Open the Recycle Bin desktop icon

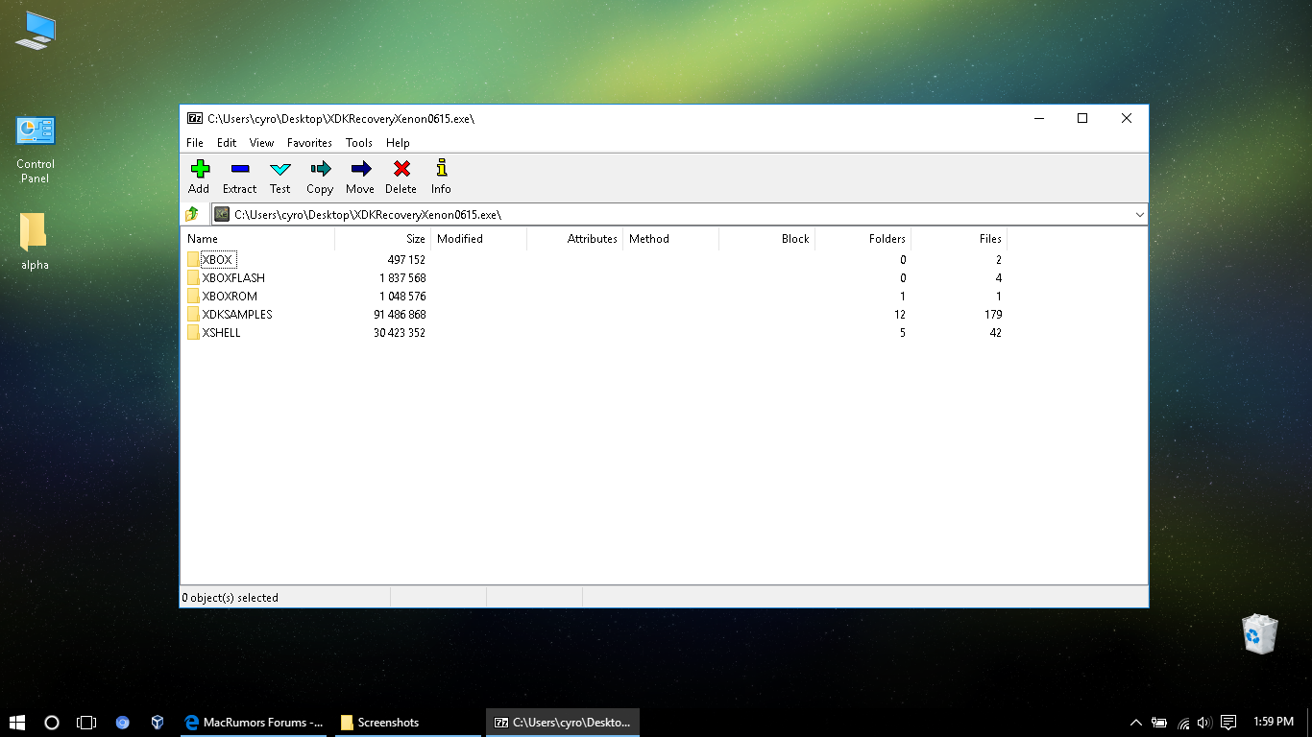point(1259,634)
